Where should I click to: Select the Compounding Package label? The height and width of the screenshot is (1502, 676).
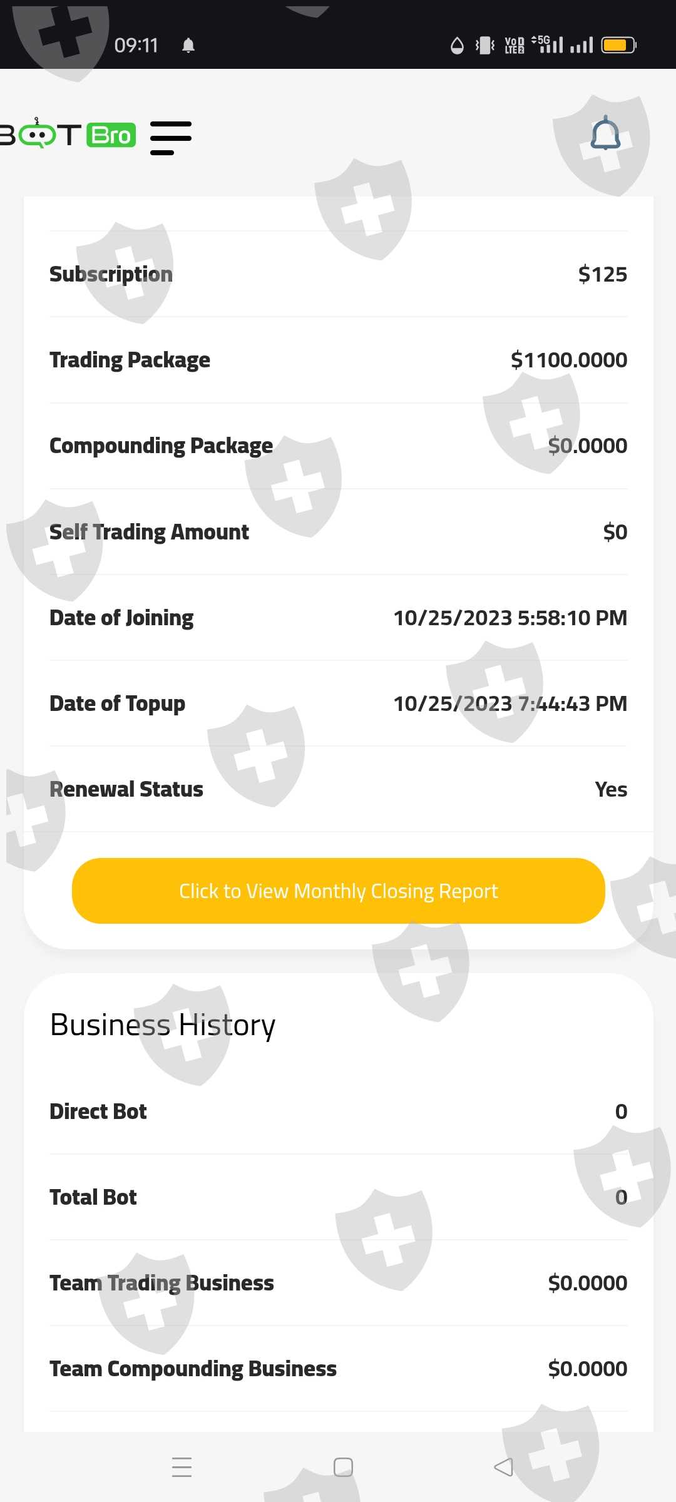(x=161, y=446)
